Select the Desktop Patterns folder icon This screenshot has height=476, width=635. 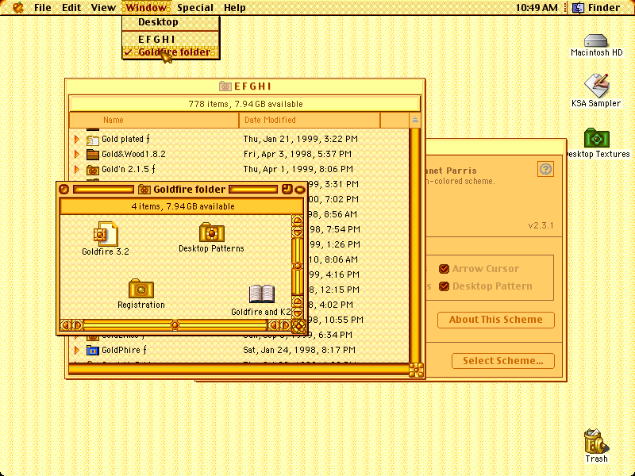[x=211, y=232]
